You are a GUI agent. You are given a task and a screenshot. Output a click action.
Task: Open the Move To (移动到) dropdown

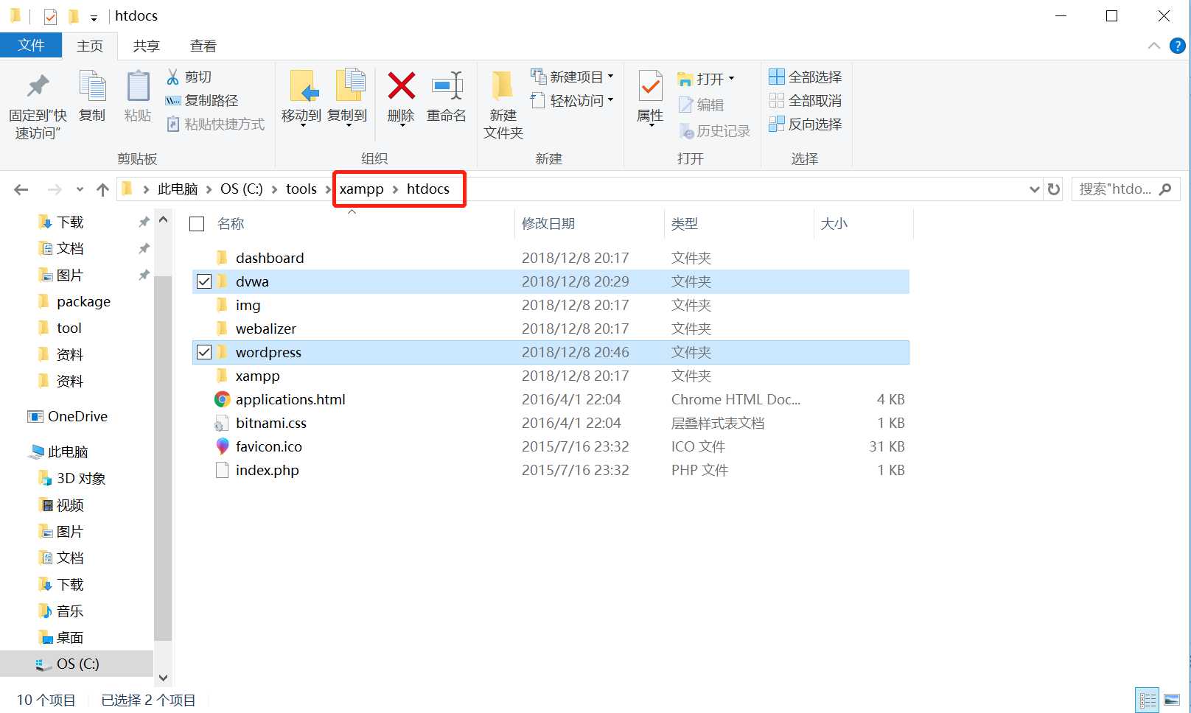coord(301,125)
